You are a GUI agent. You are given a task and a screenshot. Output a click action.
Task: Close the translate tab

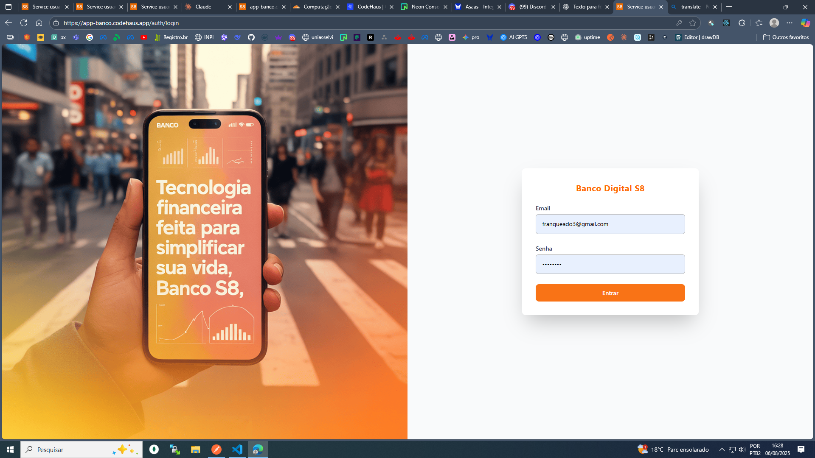tap(715, 7)
